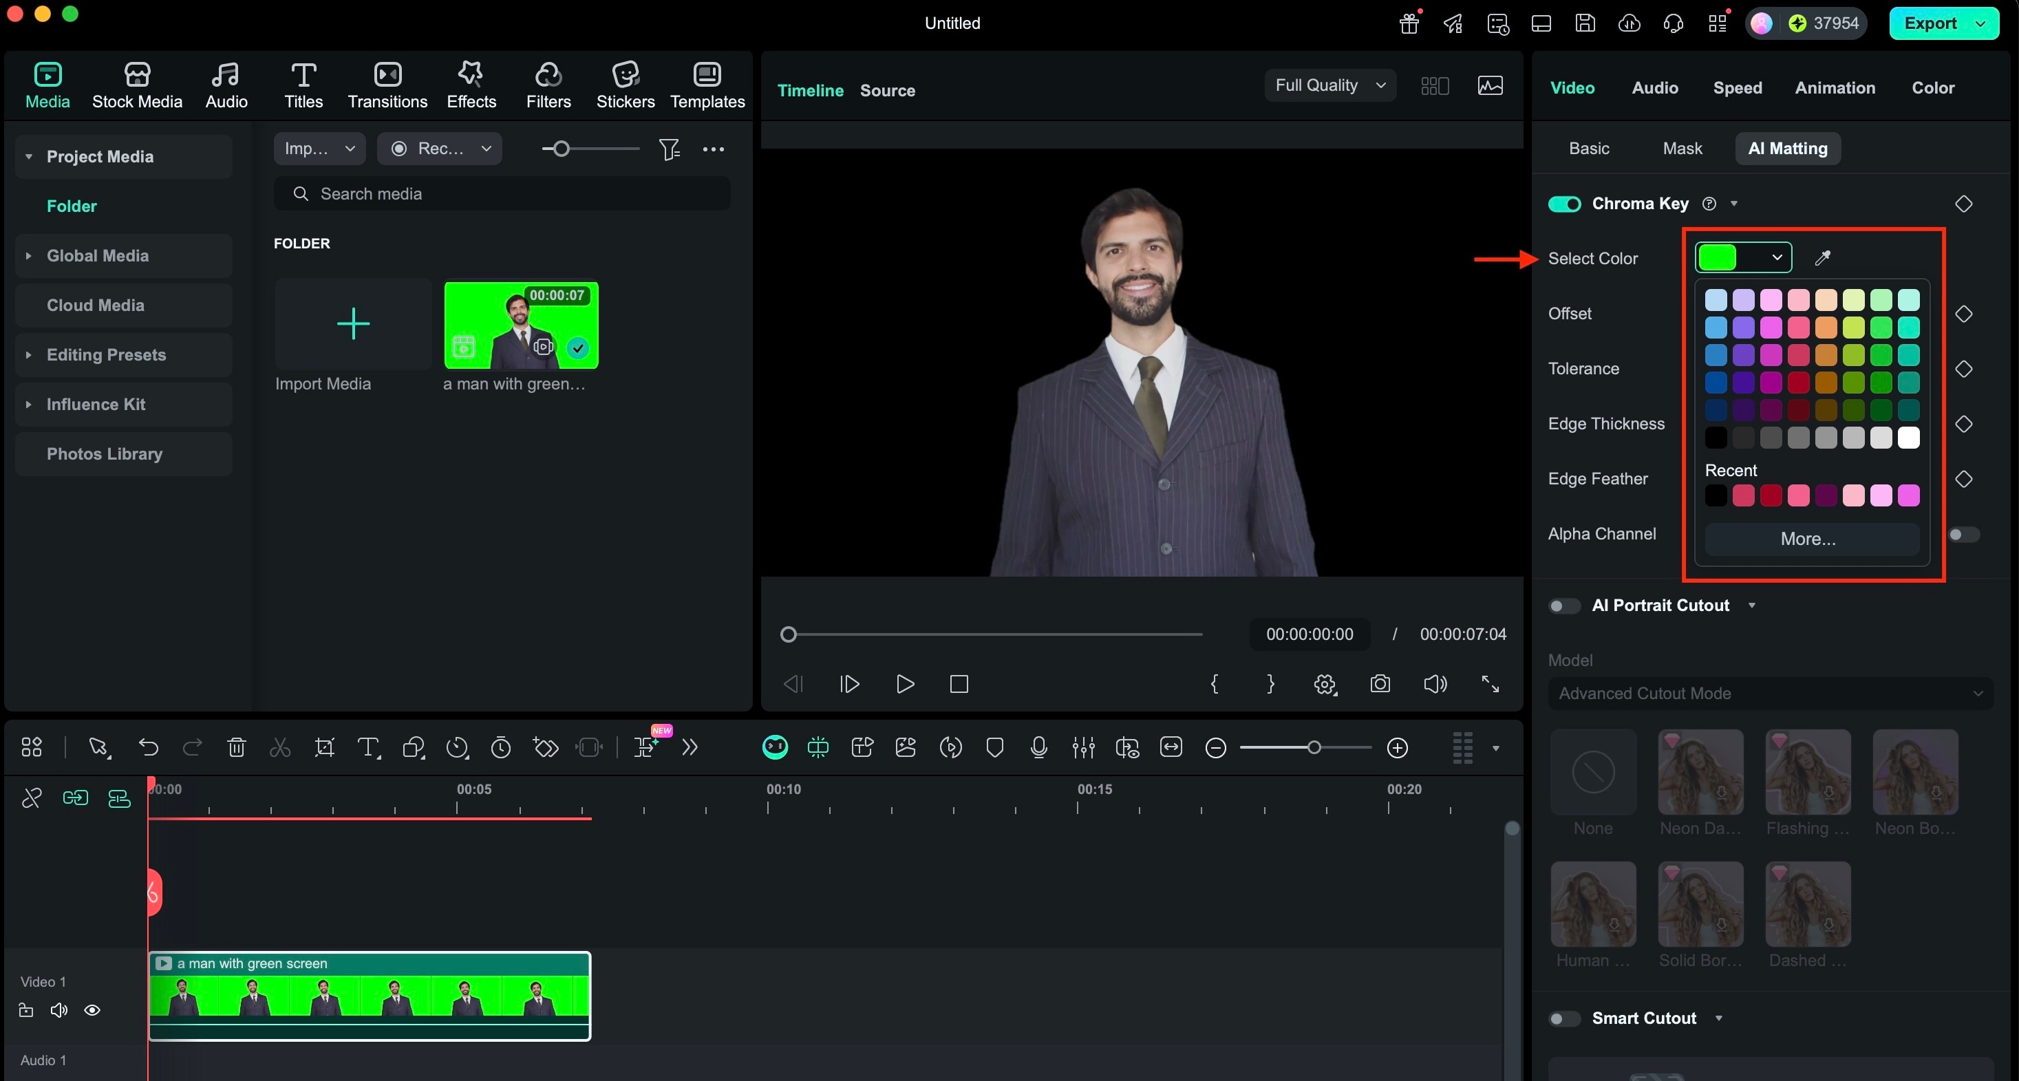
Task: Expand the Editing Presets section
Action: point(106,354)
